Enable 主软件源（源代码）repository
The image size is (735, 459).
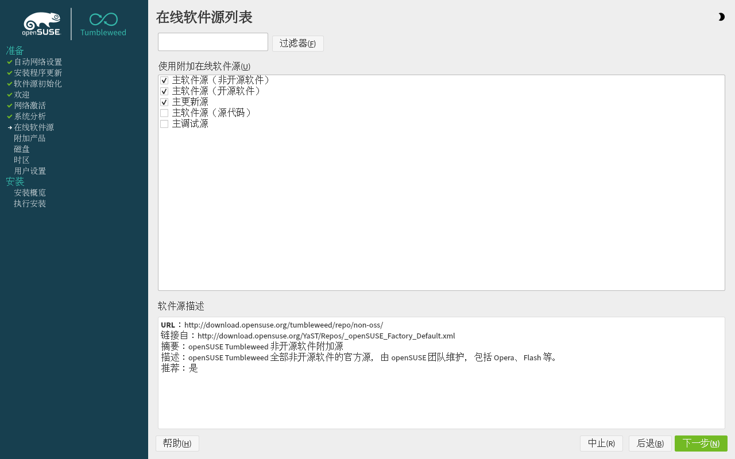pos(164,112)
